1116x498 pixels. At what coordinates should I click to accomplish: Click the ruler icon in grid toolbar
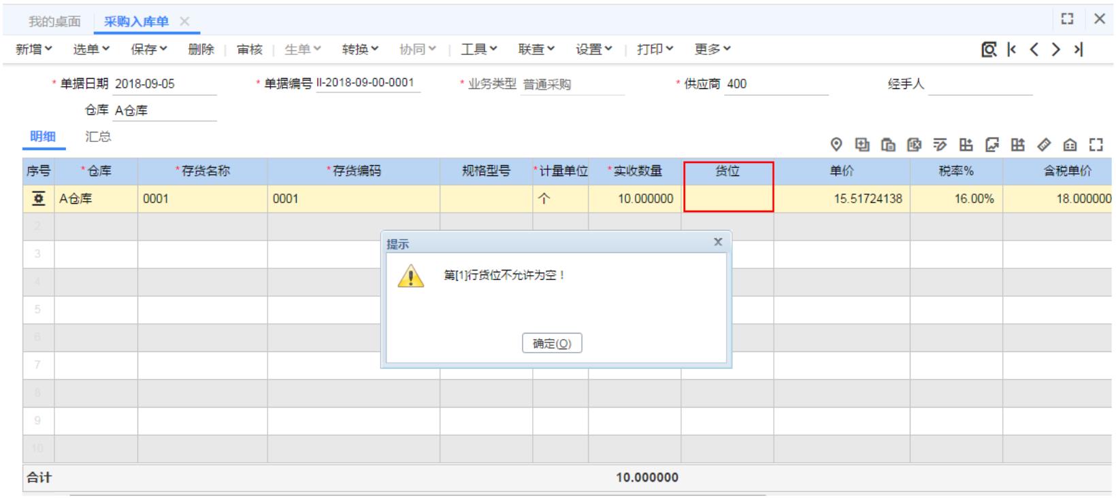pos(1044,144)
